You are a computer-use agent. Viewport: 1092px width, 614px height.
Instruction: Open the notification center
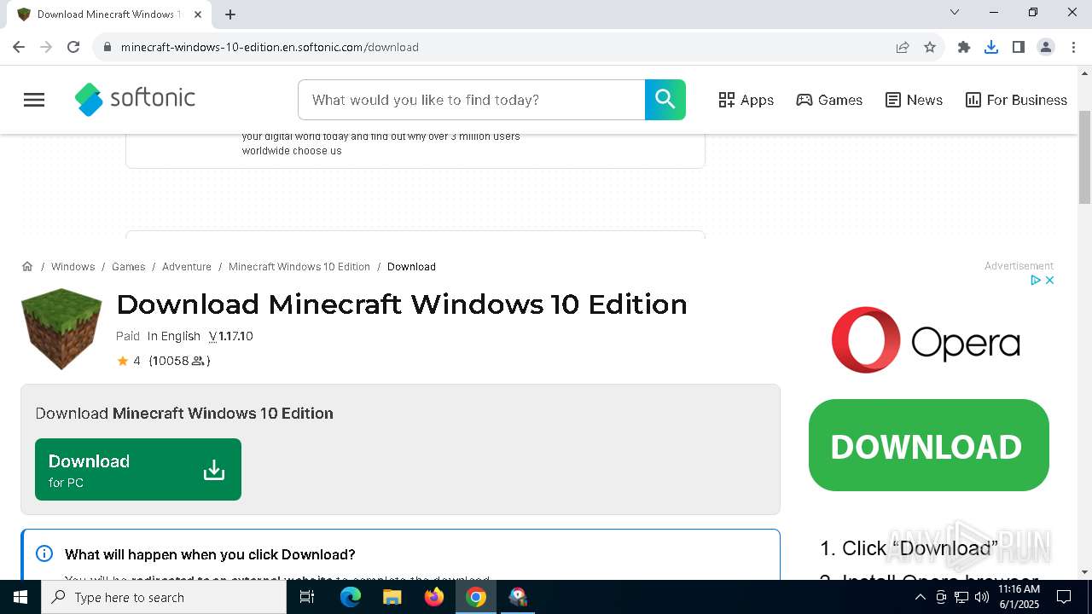[1064, 597]
